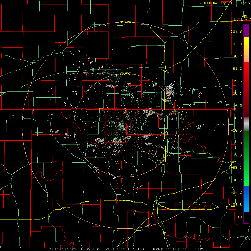Click the 100 NMI range ring label
Viewport: 251px width, 251px height.
(x=125, y=22)
